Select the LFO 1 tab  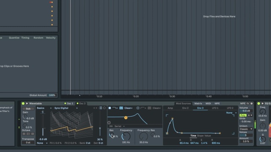[x=215, y=108]
